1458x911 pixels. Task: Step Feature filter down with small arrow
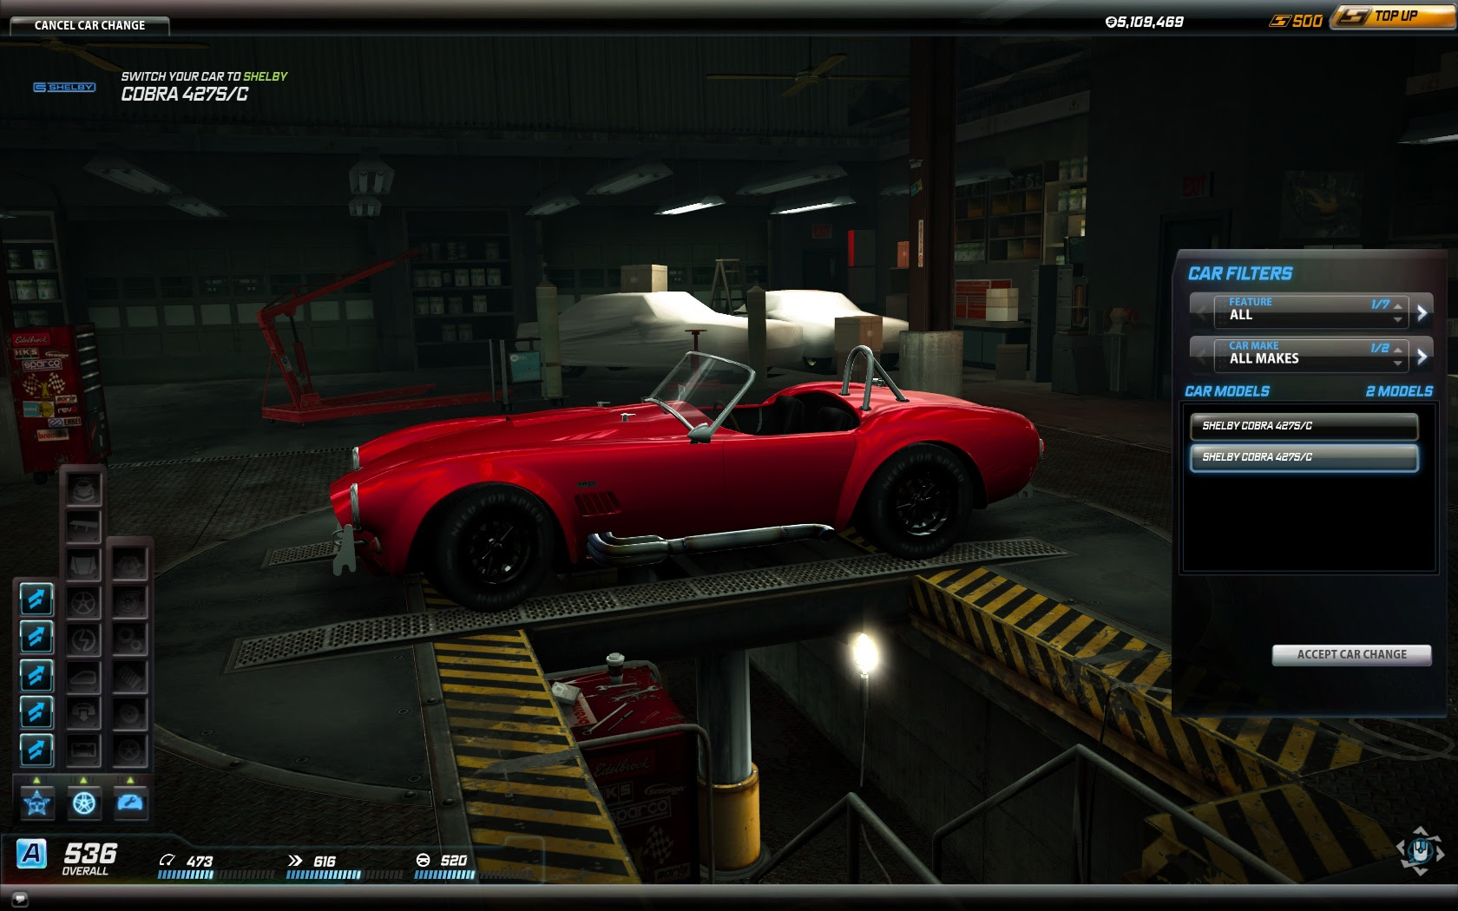point(1397,319)
